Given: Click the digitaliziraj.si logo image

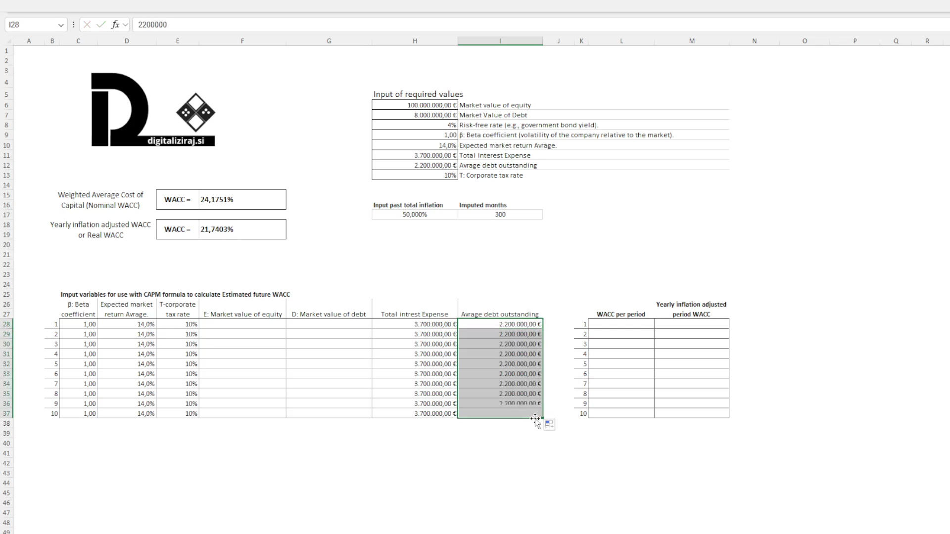Looking at the screenshot, I should point(152,110).
